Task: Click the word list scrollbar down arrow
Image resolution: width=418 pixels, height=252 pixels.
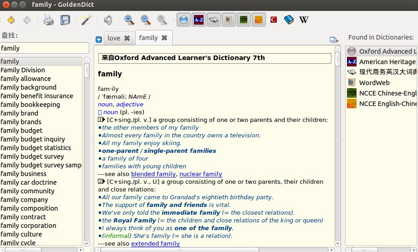Action: click(87, 243)
